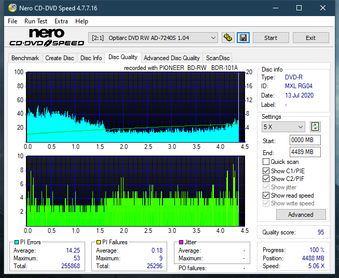339x278 pixels.
Task: Click the PI Failures graph area
Action: pyautogui.click(x=135, y=191)
